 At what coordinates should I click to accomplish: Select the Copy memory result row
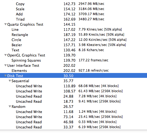(x=73, y=4)
